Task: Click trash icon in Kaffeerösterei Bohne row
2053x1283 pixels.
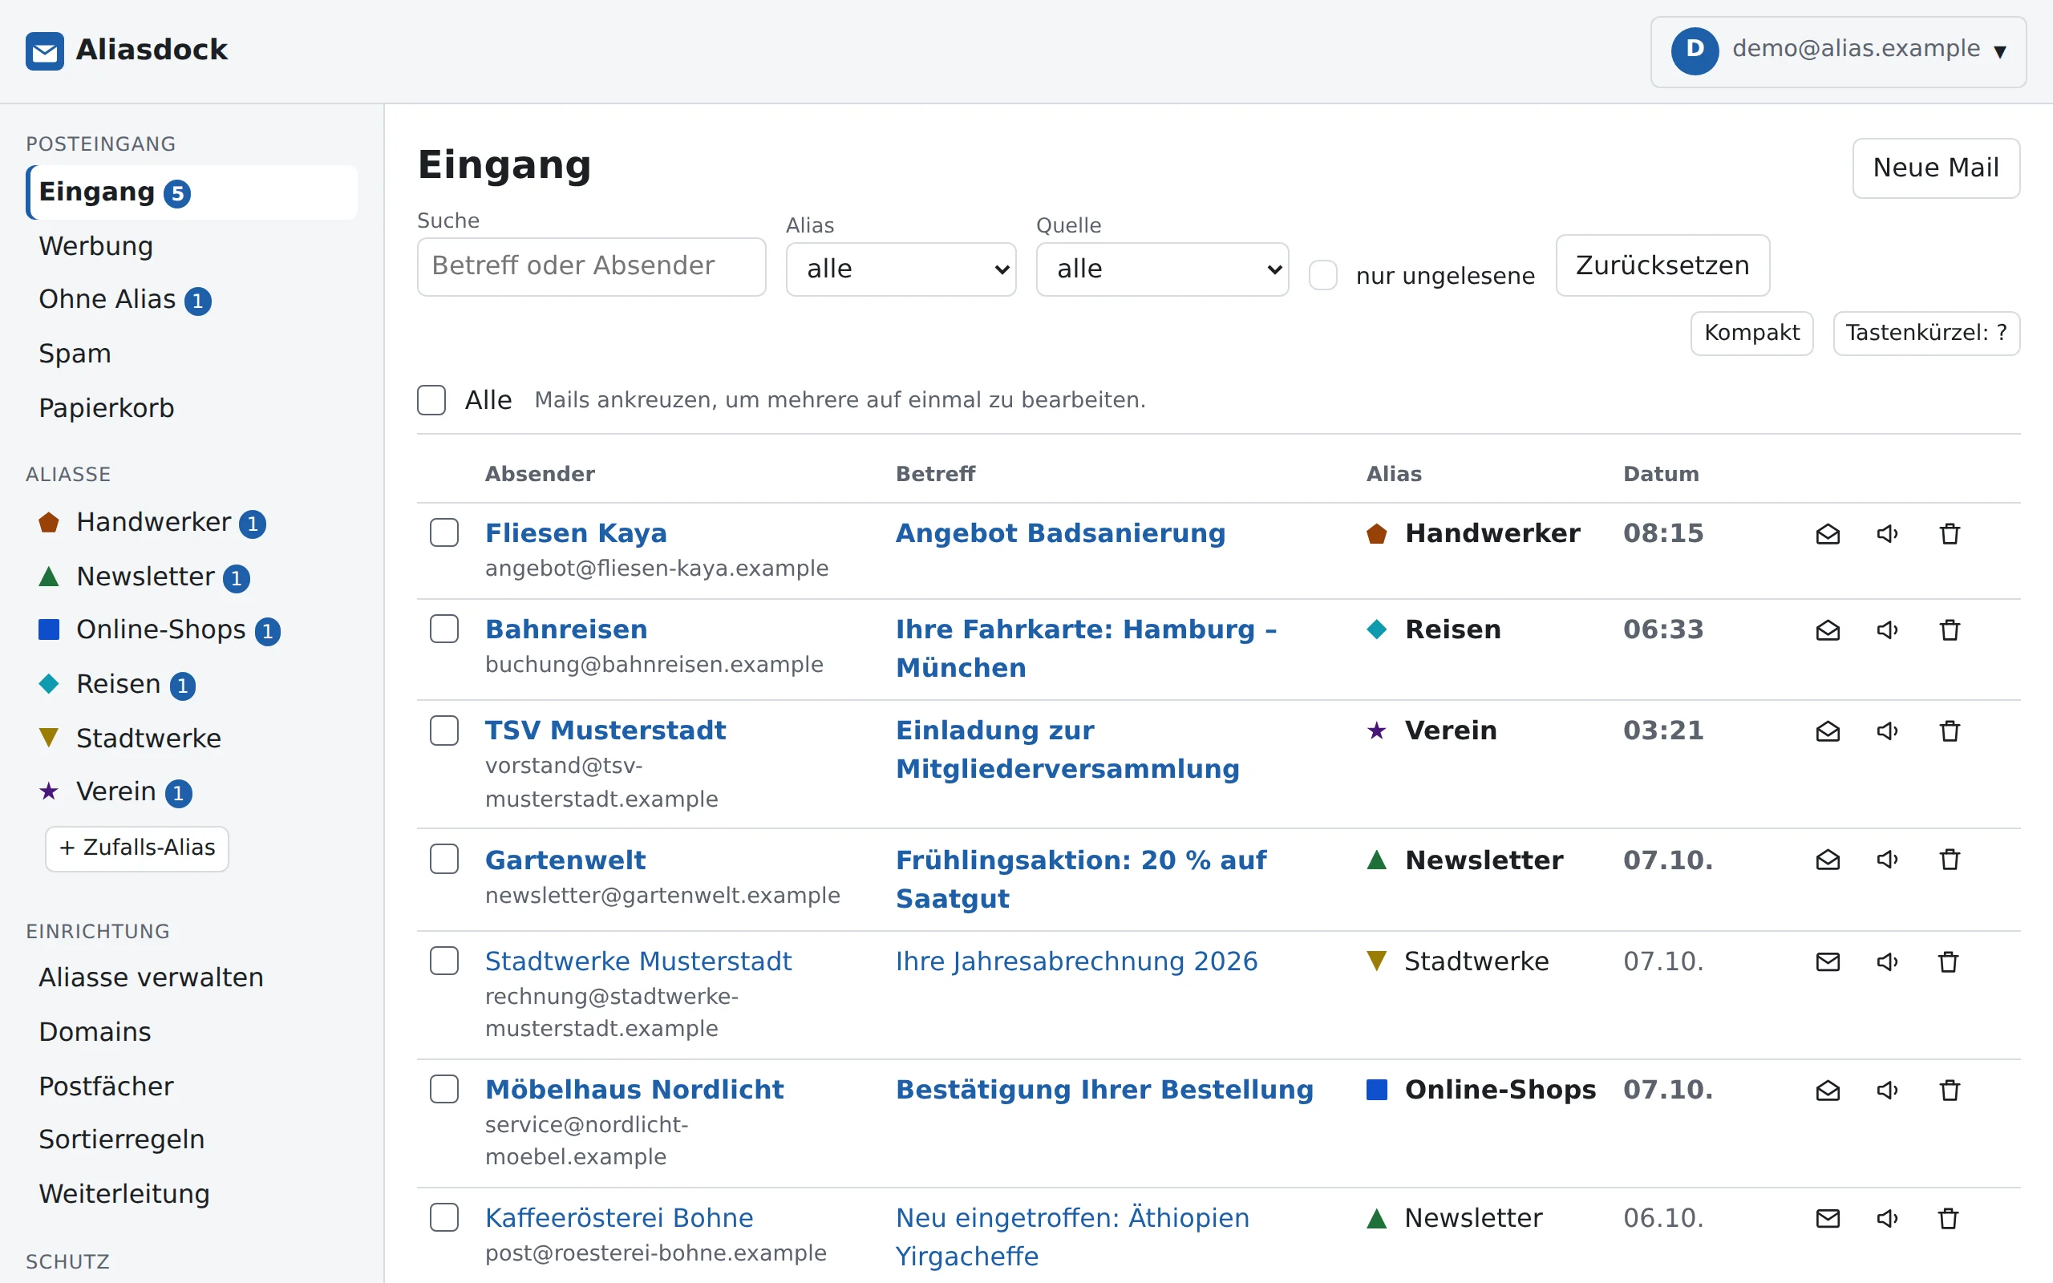Action: tap(1948, 1219)
